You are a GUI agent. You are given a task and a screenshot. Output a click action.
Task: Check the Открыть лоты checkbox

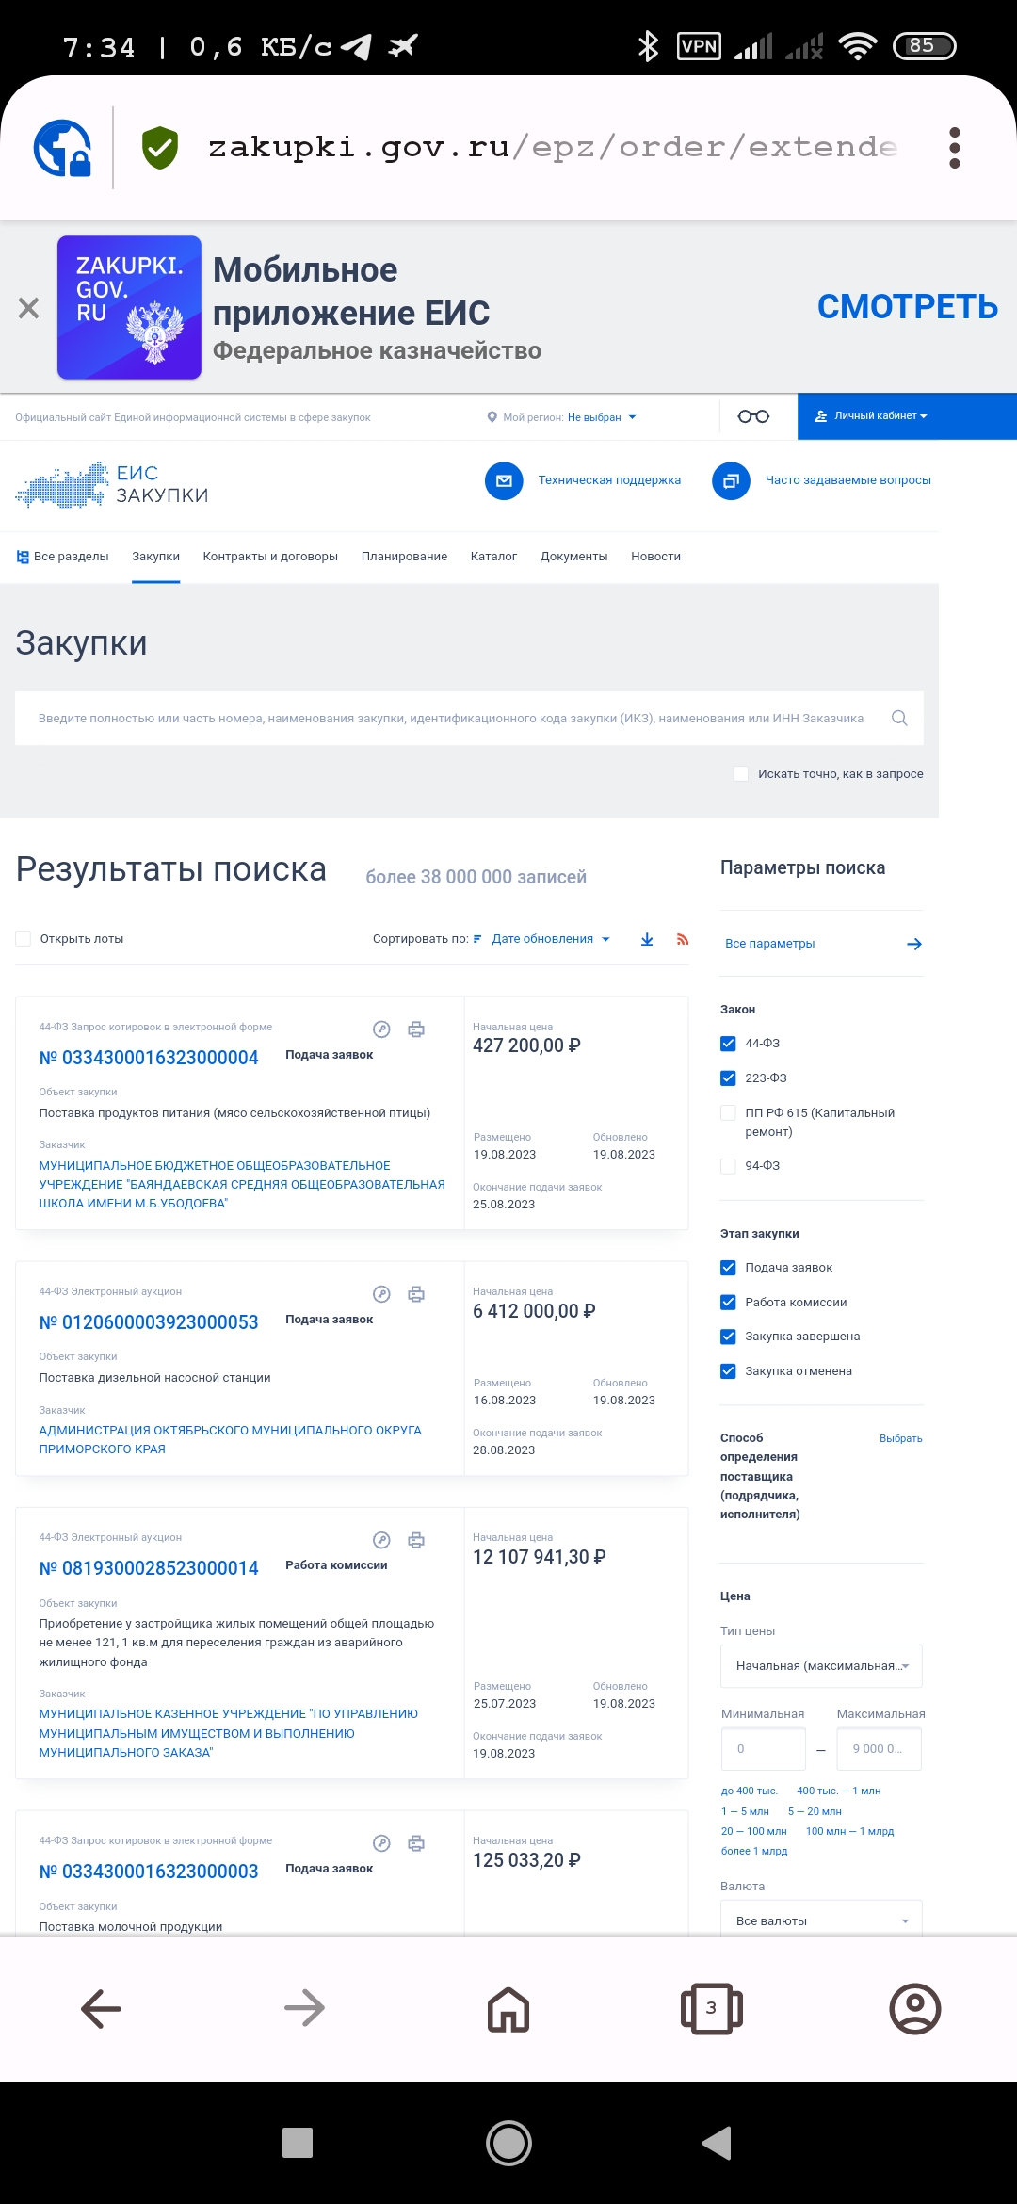pyautogui.click(x=24, y=939)
